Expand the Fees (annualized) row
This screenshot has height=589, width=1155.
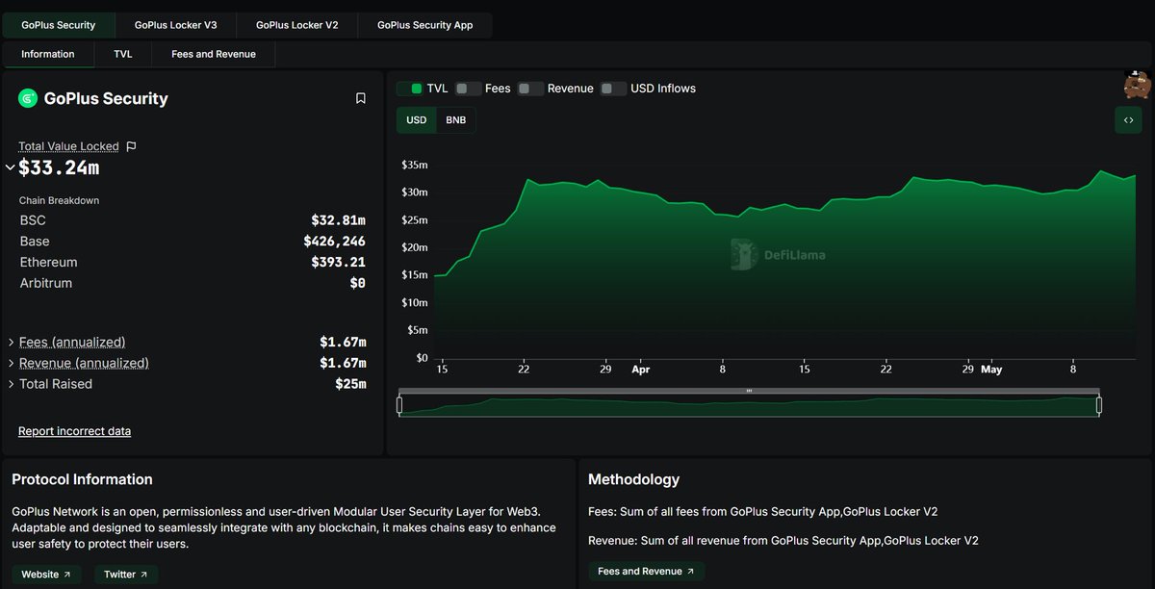(x=11, y=342)
